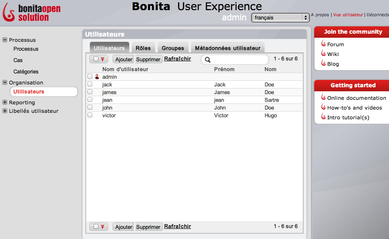Click the top Rafraîchir link
The image size is (389, 239).
pos(177,59)
